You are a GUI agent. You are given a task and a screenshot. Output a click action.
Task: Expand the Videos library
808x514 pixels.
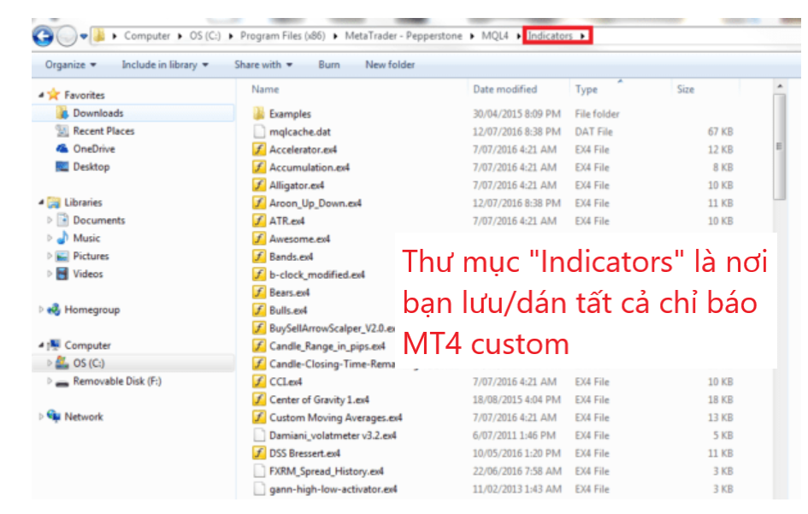50,274
